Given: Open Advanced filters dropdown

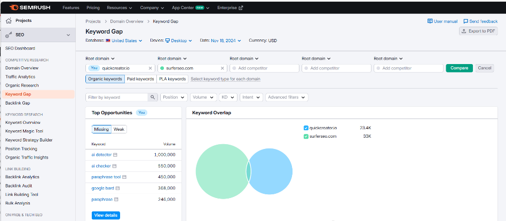Looking at the screenshot, I should [x=287, y=97].
